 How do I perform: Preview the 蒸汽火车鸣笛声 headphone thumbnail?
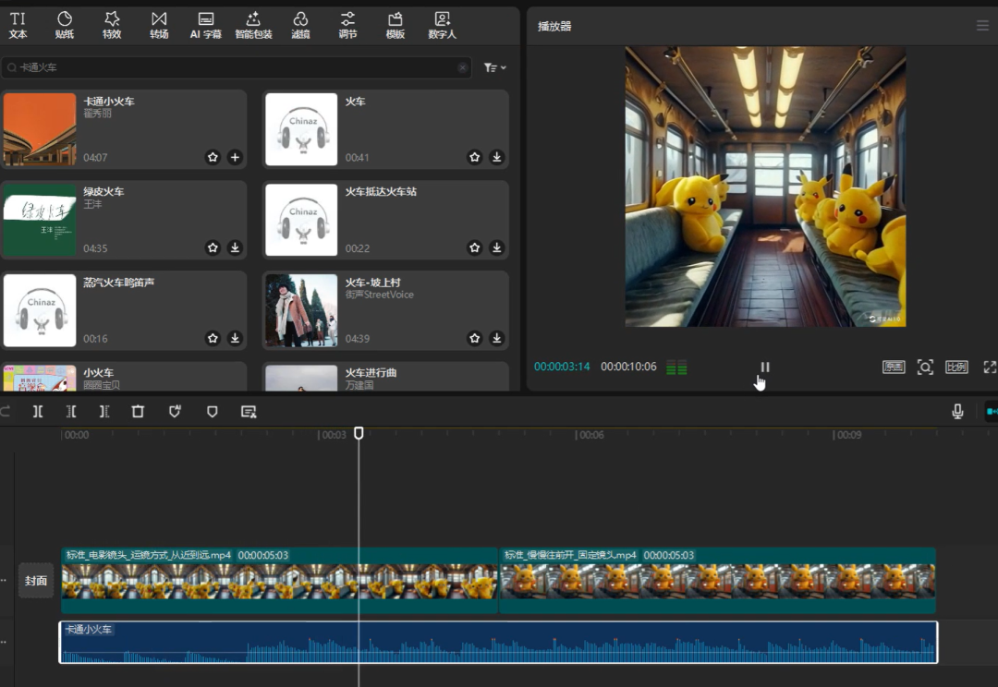pos(40,310)
